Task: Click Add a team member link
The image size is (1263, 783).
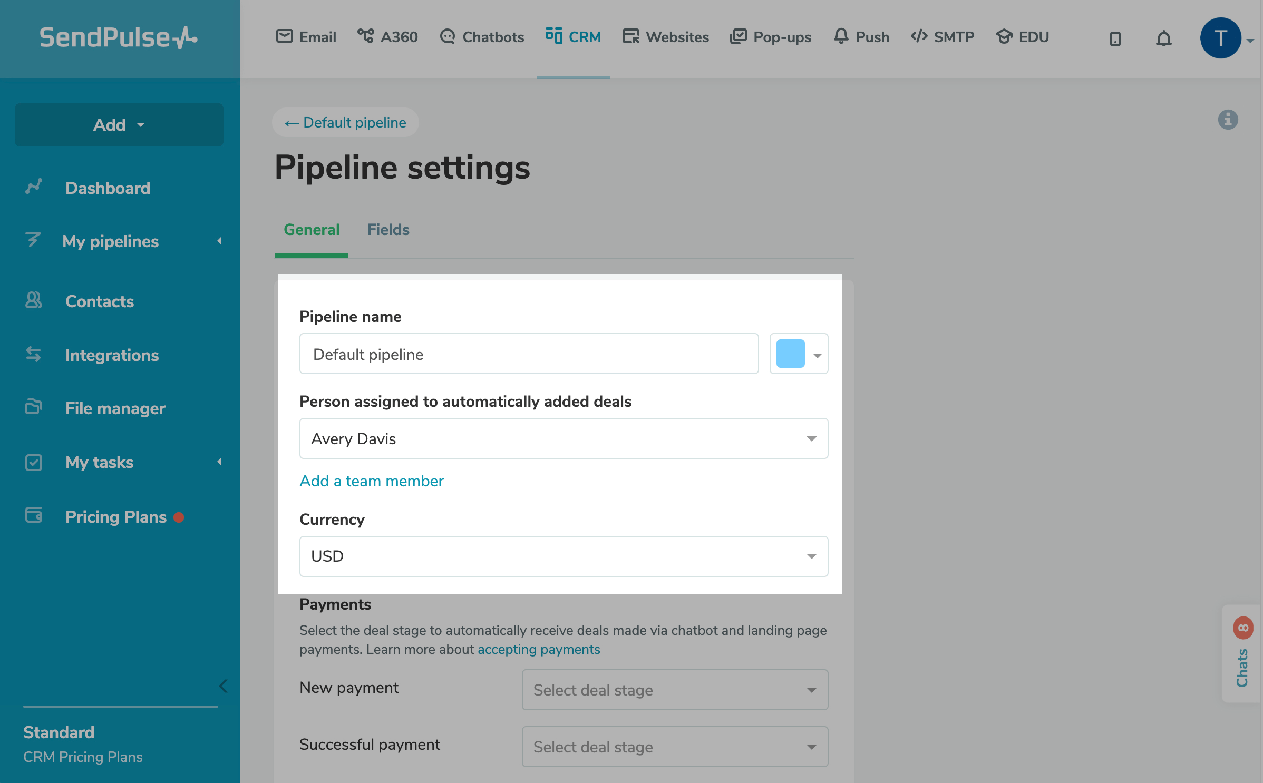Action: point(371,481)
